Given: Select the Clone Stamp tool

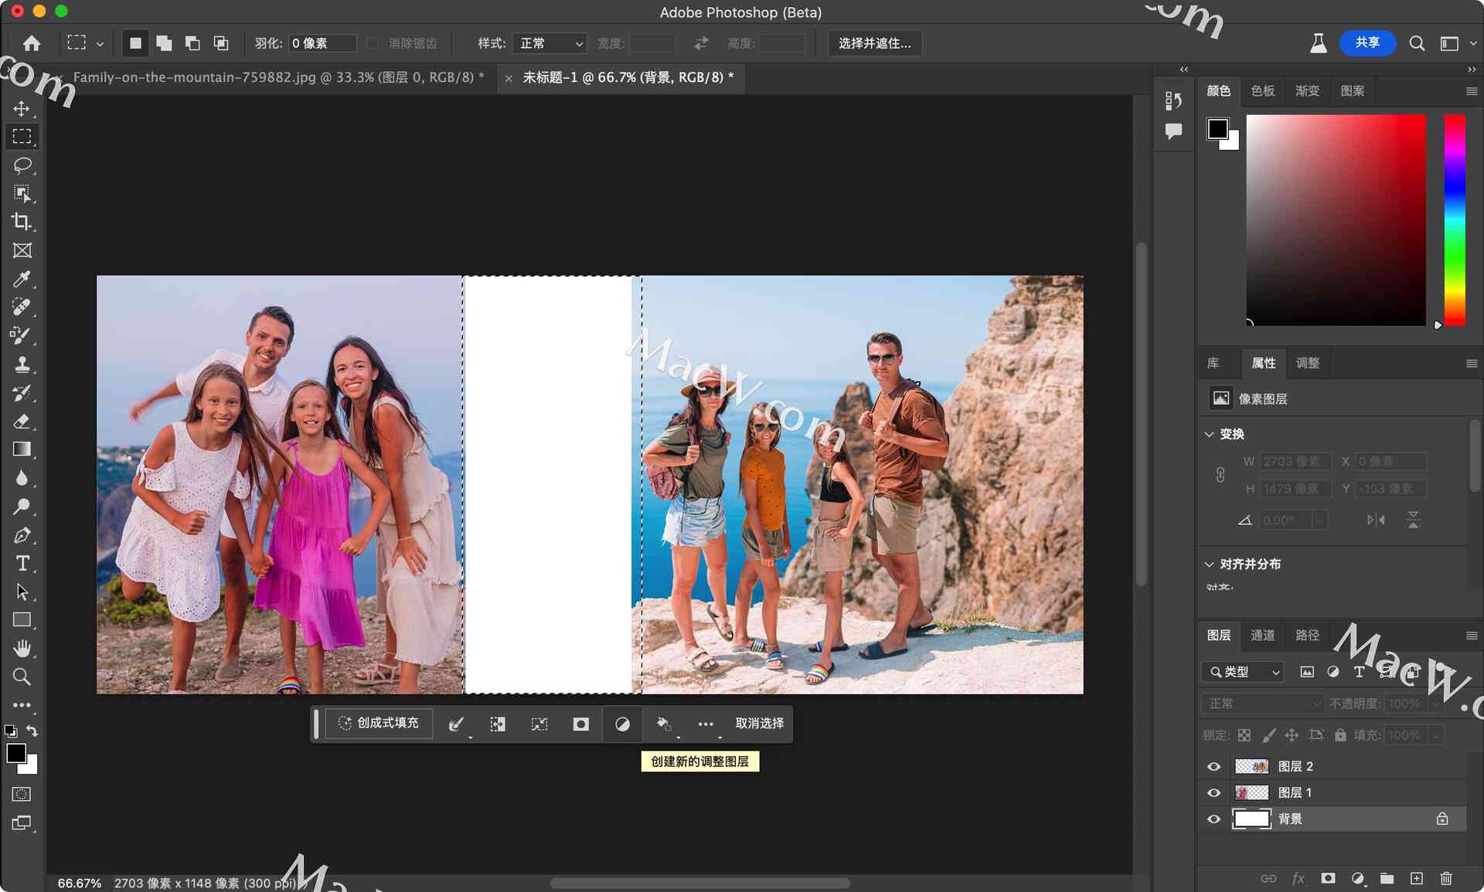Looking at the screenshot, I should click(22, 365).
